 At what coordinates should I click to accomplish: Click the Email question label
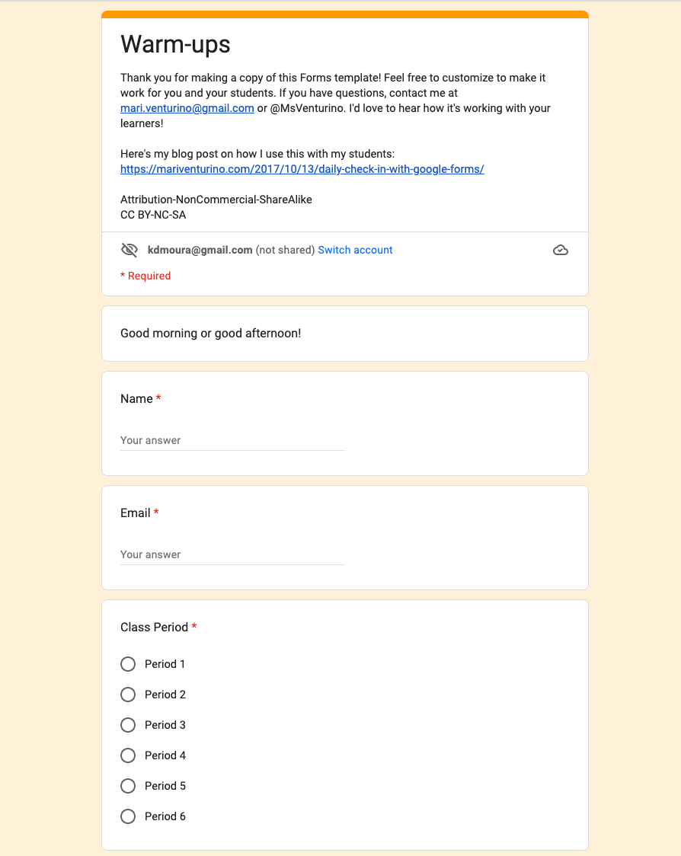136,513
